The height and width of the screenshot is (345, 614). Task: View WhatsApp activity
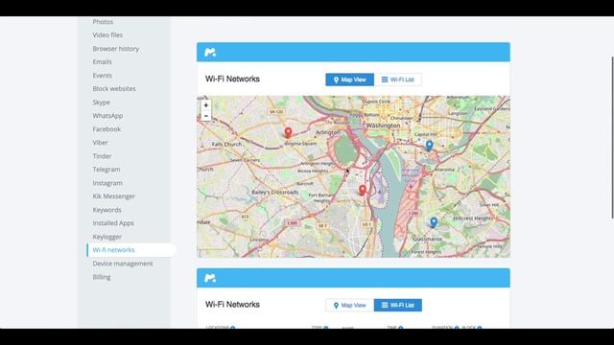coord(107,116)
